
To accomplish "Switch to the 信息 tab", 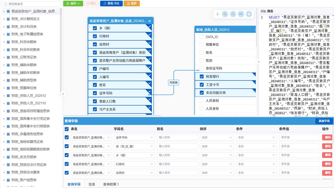I will click(x=92, y=184).
